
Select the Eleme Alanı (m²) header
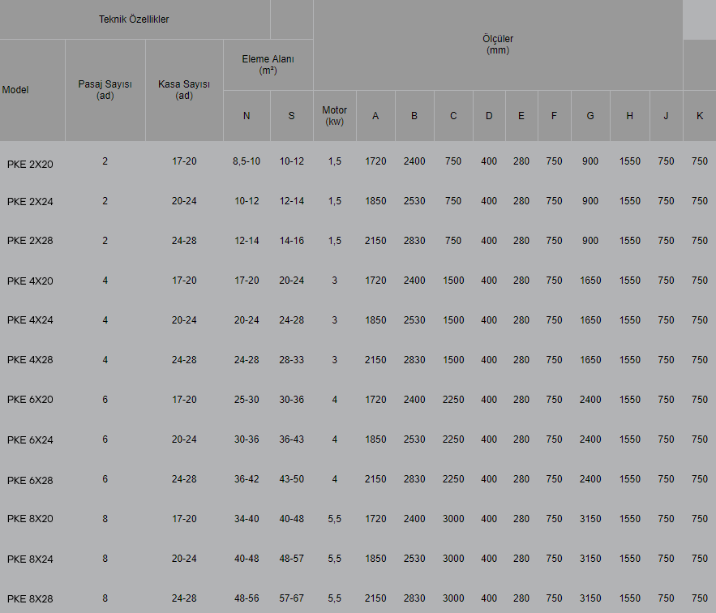coord(268,65)
